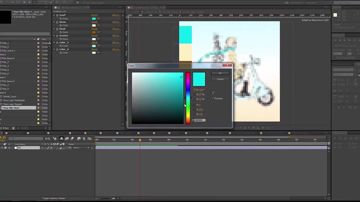Click the Type column header

pos(44,39)
